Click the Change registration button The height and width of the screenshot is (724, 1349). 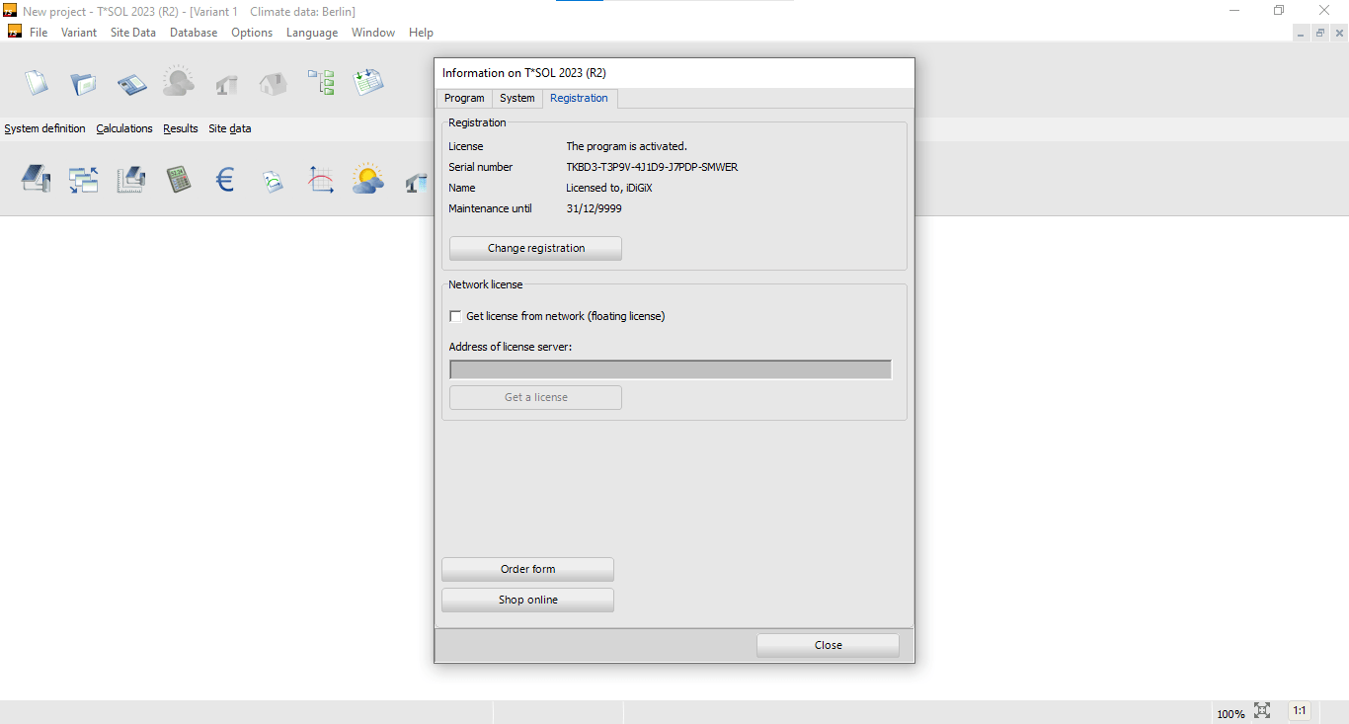click(536, 248)
